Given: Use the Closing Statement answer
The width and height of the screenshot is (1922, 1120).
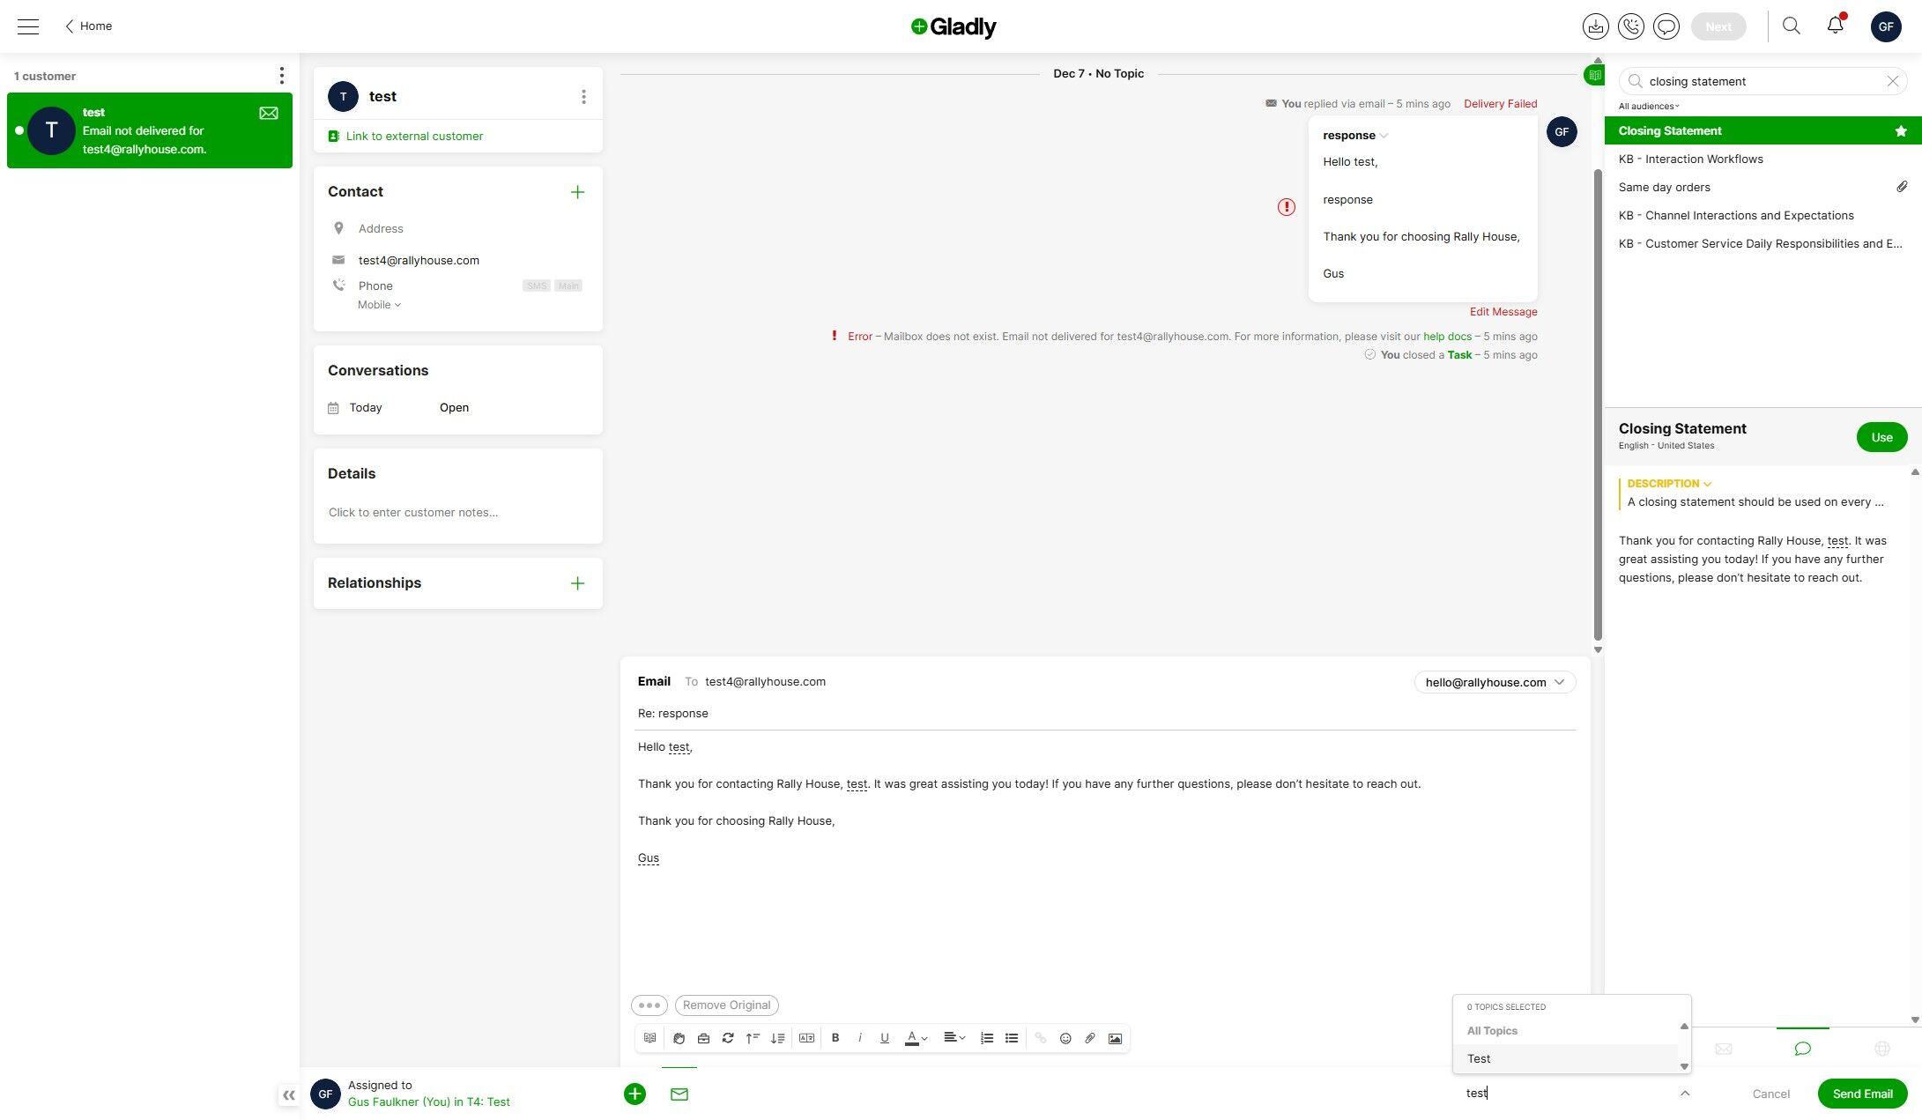Looking at the screenshot, I should pyautogui.click(x=1881, y=437).
